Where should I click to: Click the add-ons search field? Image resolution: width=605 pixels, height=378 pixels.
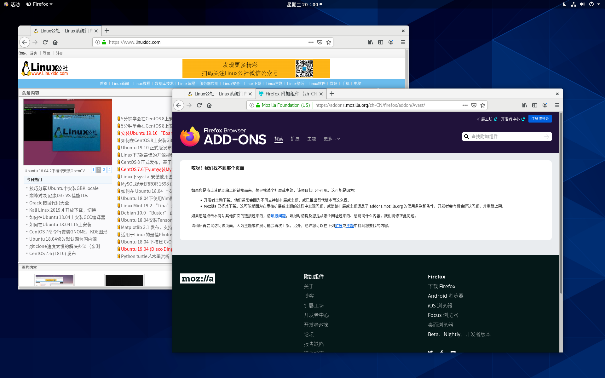coord(507,136)
